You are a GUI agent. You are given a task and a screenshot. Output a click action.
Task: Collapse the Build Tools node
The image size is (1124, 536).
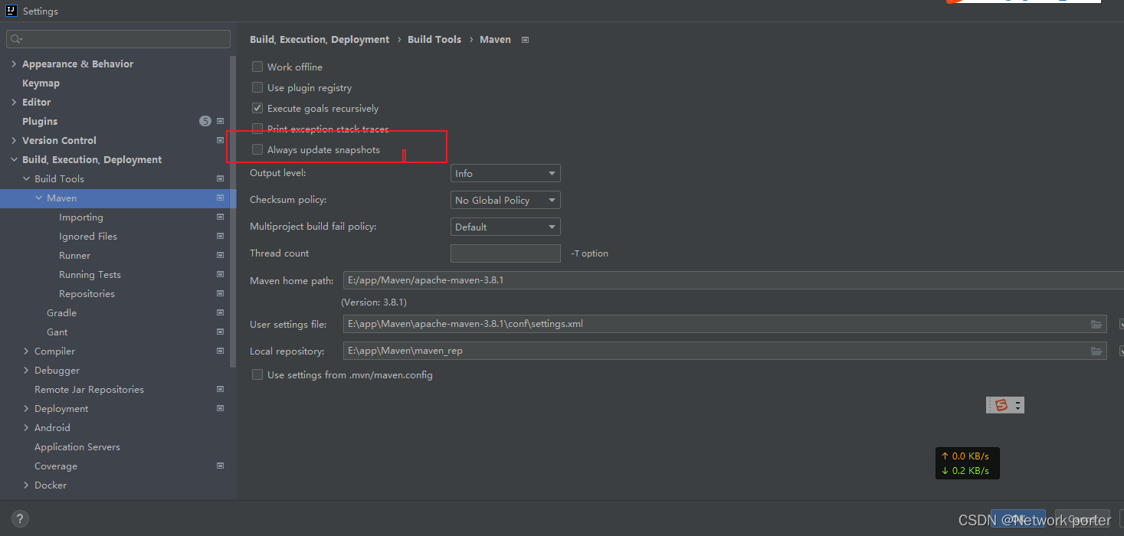point(27,179)
